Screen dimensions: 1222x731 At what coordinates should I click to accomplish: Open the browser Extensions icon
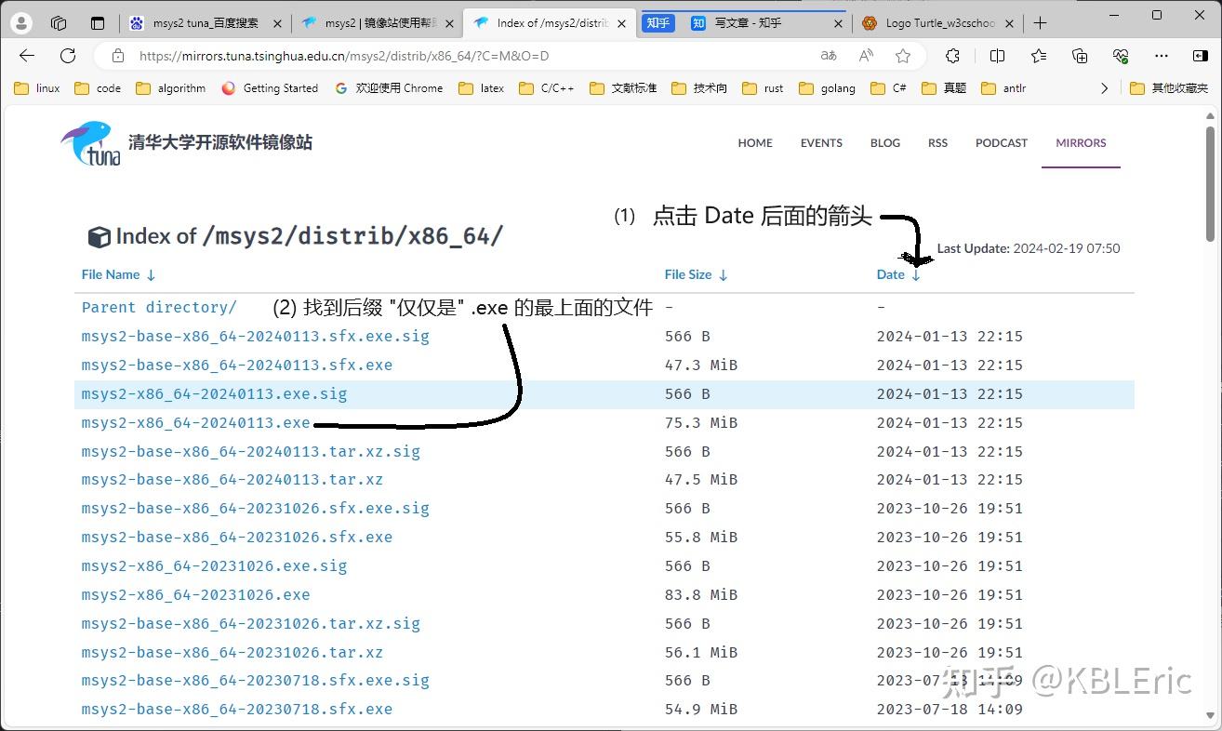953,56
